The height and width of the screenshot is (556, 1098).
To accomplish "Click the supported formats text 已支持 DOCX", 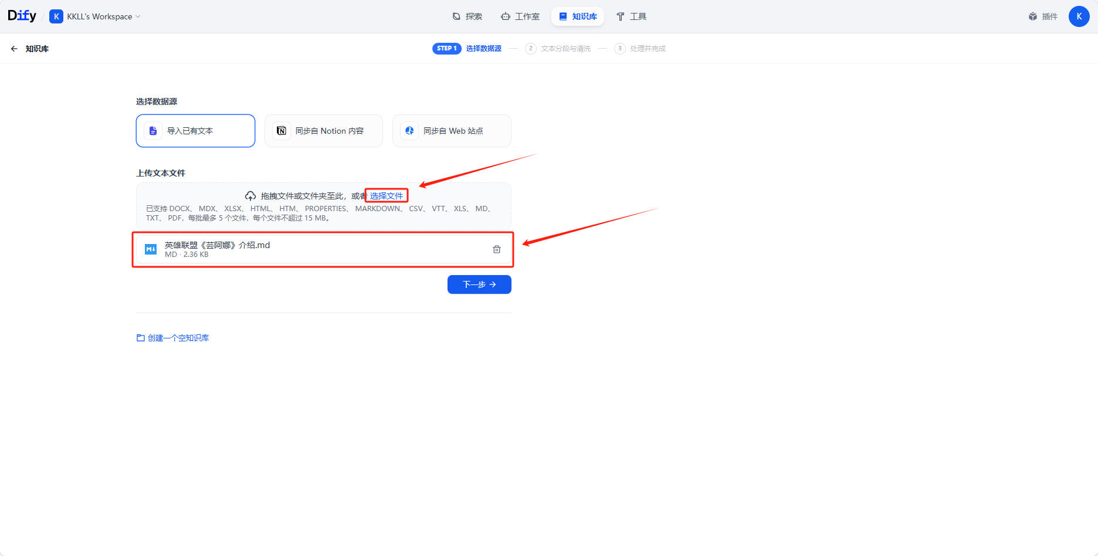I will [318, 213].
